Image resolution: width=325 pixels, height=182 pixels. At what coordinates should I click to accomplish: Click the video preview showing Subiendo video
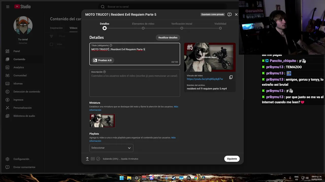click(210, 57)
